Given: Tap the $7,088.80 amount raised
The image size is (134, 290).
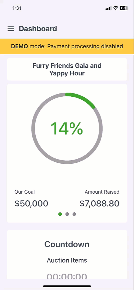Looking at the screenshot, I should 99,204.
